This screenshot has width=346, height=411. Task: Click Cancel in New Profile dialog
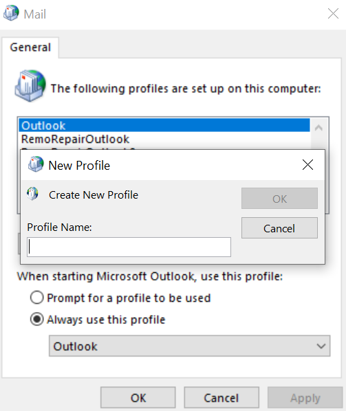[x=279, y=228]
